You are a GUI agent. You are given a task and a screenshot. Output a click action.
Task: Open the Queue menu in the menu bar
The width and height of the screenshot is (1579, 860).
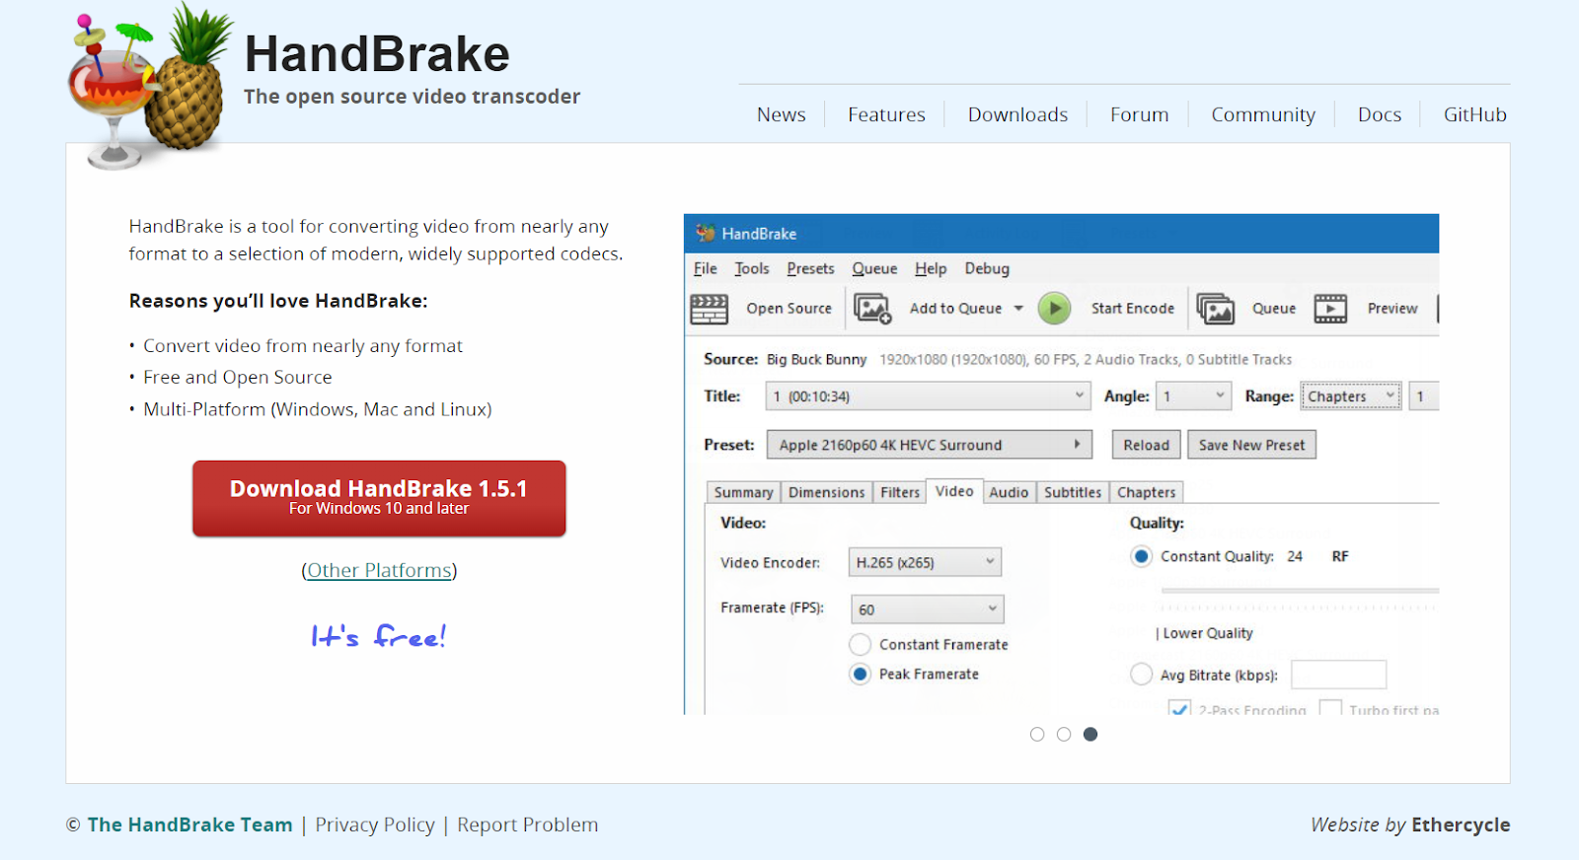pyautogui.click(x=874, y=268)
